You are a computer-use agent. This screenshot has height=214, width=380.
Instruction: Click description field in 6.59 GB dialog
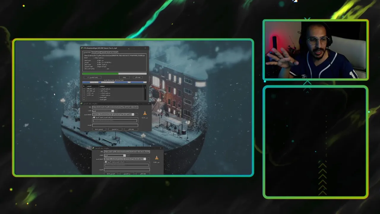(127, 170)
